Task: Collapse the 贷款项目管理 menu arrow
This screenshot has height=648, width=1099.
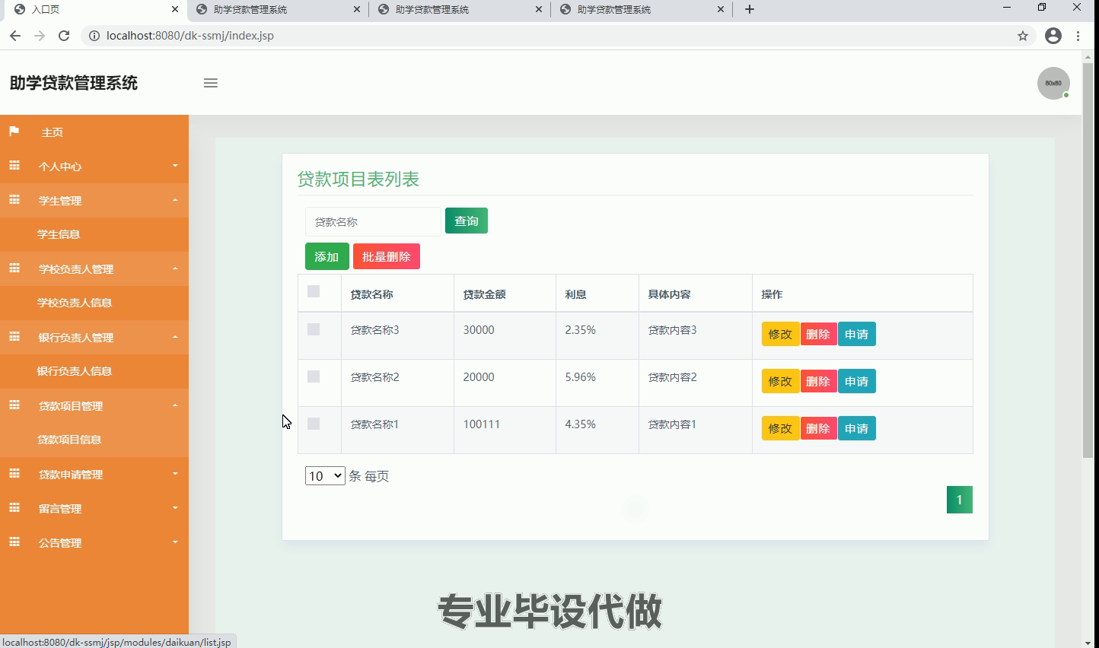Action: tap(175, 405)
